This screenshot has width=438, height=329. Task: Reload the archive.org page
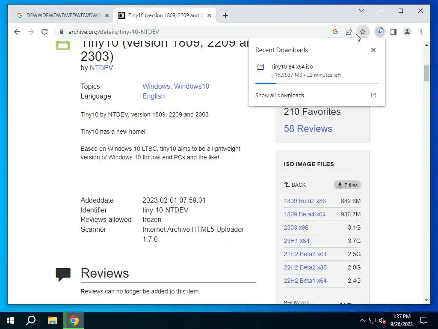click(x=44, y=32)
